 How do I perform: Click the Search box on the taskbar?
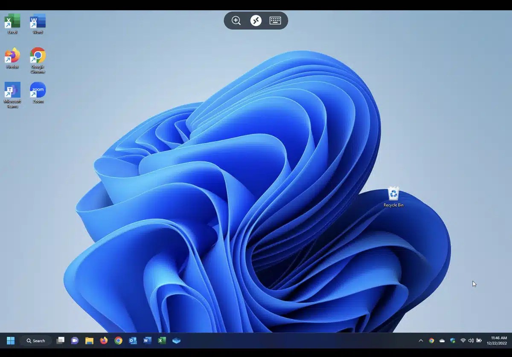[35, 340]
